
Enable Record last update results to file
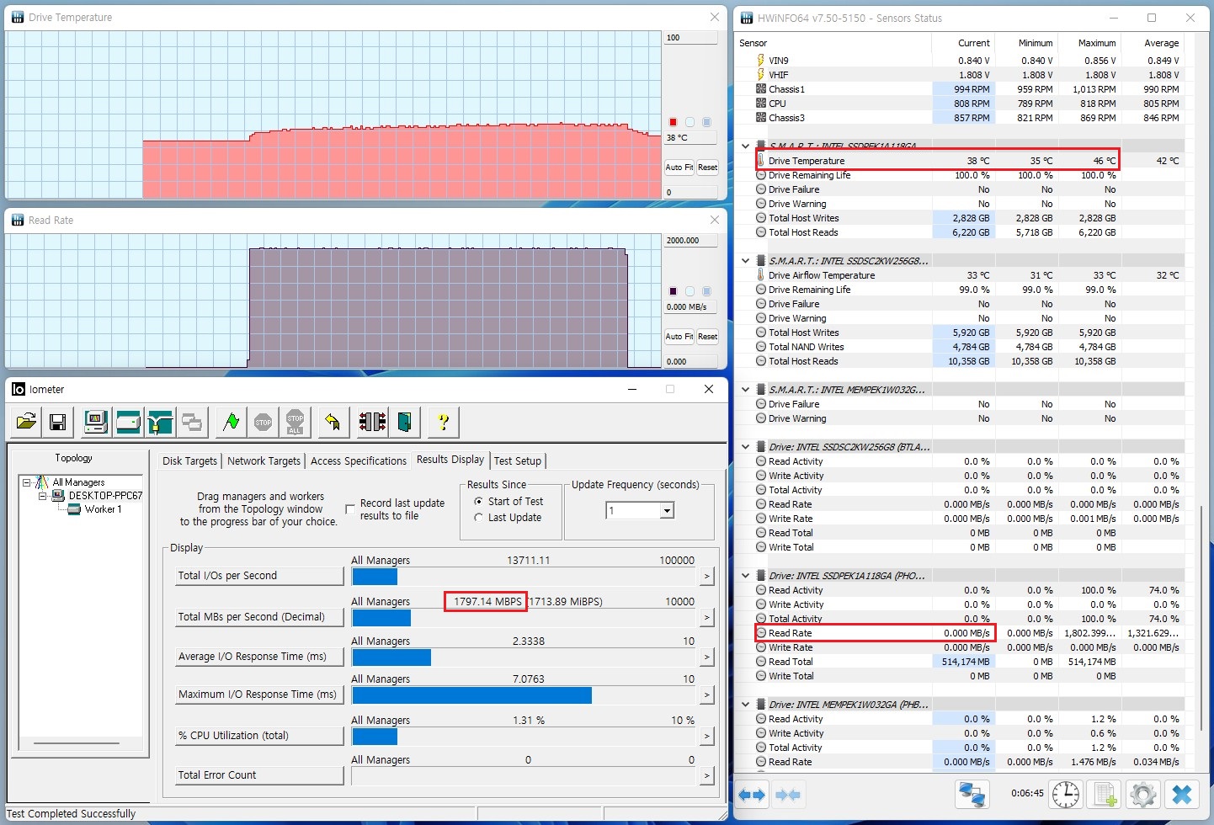click(x=350, y=509)
